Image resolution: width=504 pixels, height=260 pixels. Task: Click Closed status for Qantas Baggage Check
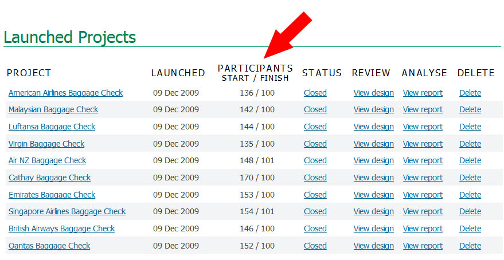(315, 246)
